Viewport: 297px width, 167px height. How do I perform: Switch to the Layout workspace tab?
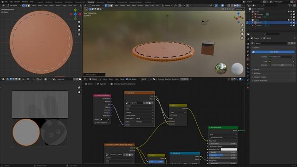[x=40, y=2]
